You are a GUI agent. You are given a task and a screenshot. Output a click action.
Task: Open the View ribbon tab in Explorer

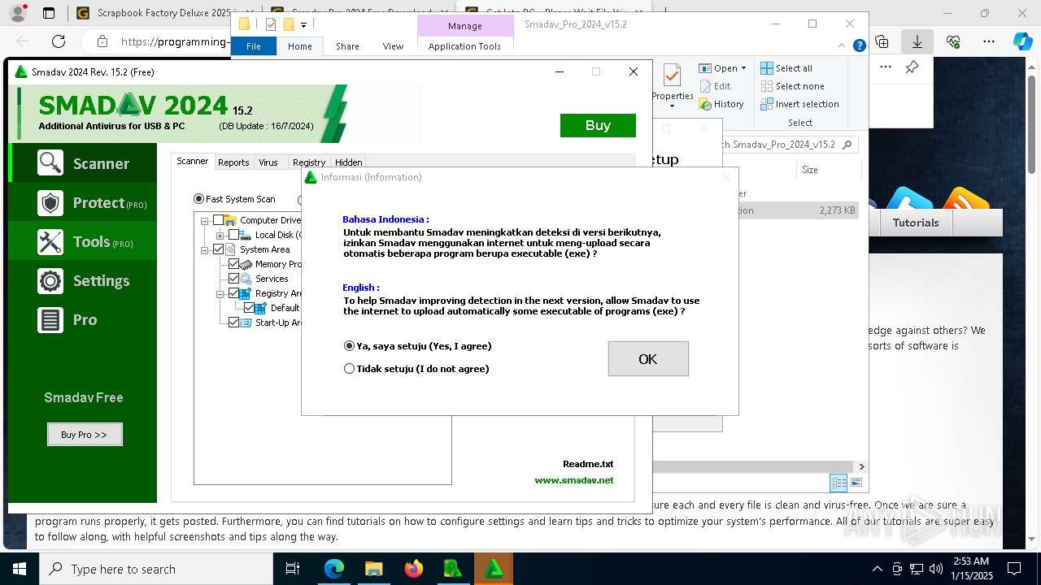pos(393,46)
